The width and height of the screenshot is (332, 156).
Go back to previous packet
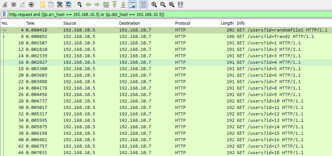click(x=88, y=5)
